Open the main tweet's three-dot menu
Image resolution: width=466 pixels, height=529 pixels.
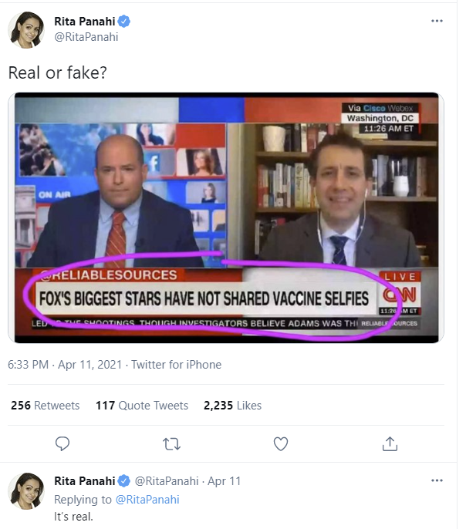pyautogui.click(x=437, y=21)
